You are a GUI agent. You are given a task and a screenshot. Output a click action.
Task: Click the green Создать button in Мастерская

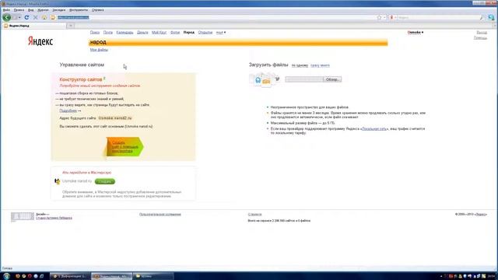coord(105,181)
